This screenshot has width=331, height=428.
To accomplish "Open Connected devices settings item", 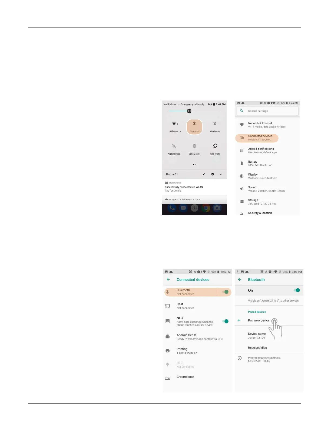I will coord(257,138).
